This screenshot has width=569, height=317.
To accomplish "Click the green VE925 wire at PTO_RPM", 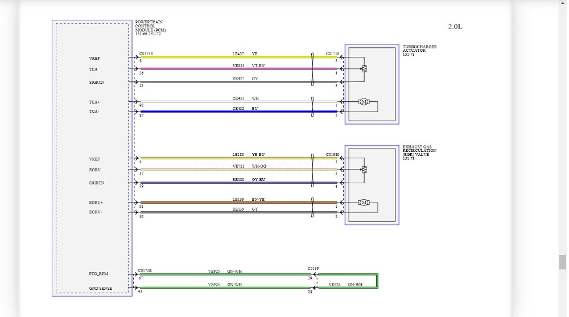I will [228, 275].
